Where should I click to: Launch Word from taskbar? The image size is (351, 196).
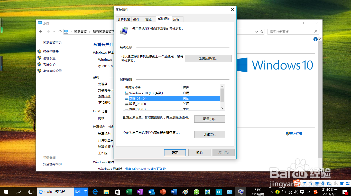tap(174, 192)
